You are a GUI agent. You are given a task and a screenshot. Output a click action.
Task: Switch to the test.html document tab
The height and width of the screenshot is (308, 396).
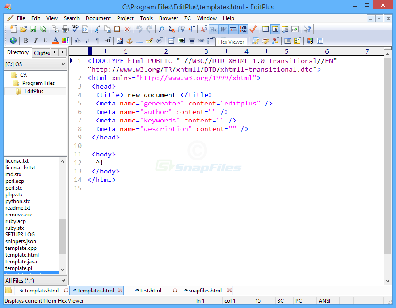[x=151, y=291]
